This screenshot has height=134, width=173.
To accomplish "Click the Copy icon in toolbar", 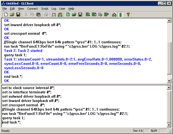I will 32,15.
